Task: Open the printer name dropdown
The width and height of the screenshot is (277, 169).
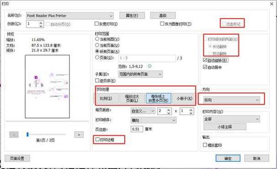Action: (x=70, y=16)
